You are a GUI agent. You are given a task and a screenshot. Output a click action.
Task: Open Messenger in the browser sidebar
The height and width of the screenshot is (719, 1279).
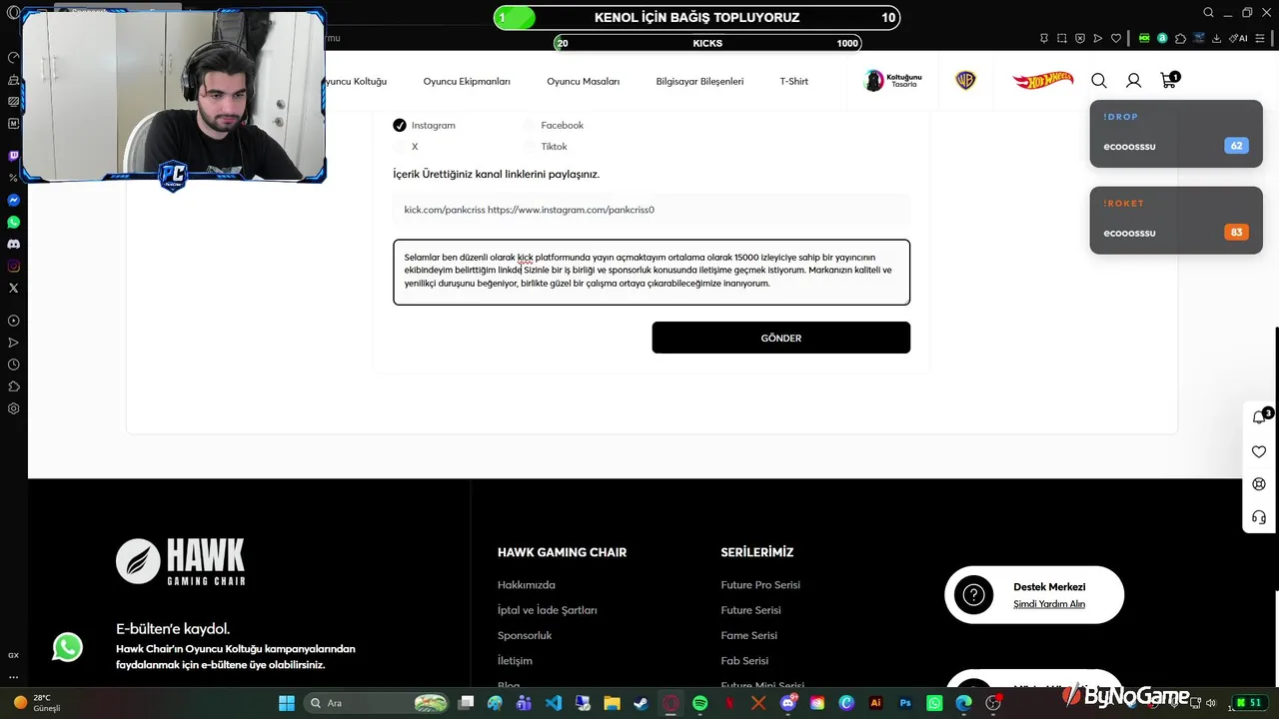13,200
